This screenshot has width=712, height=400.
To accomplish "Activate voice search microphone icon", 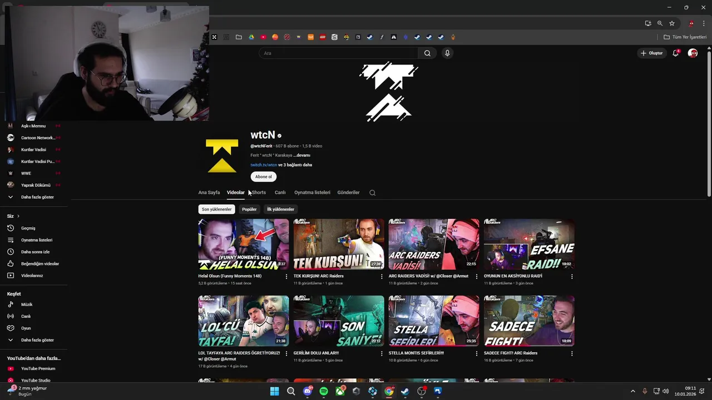I will point(447,53).
